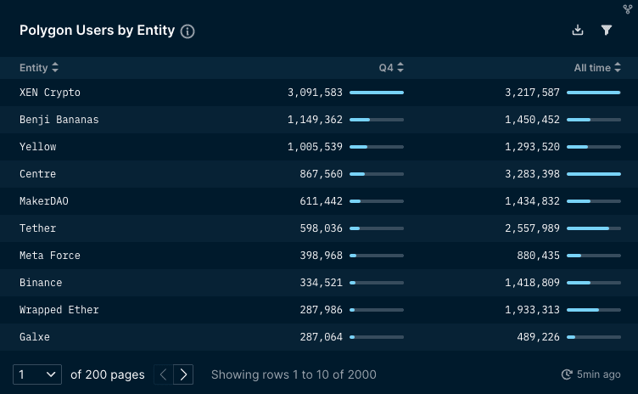Image resolution: width=638 pixels, height=394 pixels.
Task: Click Q4 value 334,521
Action: [x=321, y=283]
